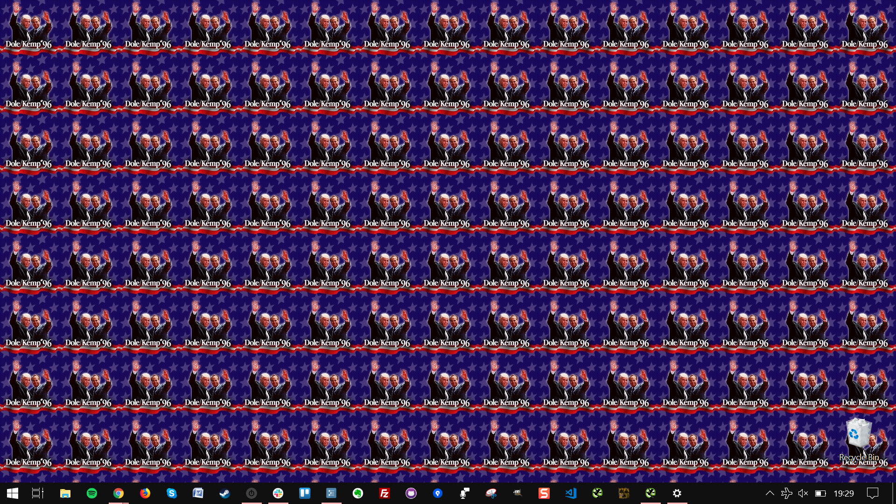Viewport: 896px width, 504px height.
Task: Open Firefox from the taskbar
Action: click(x=145, y=493)
